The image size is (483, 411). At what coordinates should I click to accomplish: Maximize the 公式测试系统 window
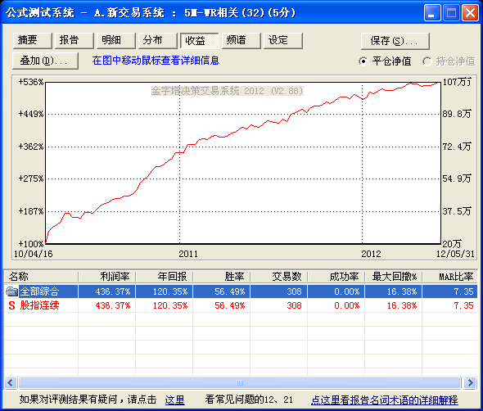pyautogui.click(x=451, y=13)
